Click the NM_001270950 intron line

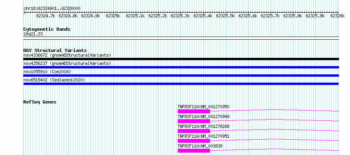[274, 110]
